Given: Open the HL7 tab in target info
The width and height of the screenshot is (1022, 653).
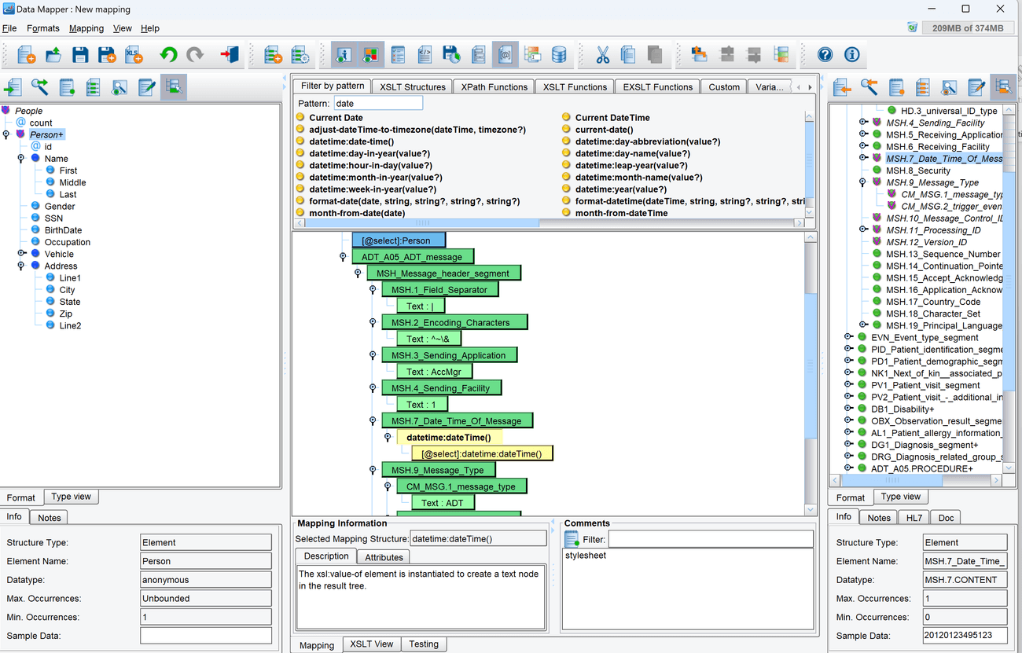Looking at the screenshot, I should coord(914,517).
